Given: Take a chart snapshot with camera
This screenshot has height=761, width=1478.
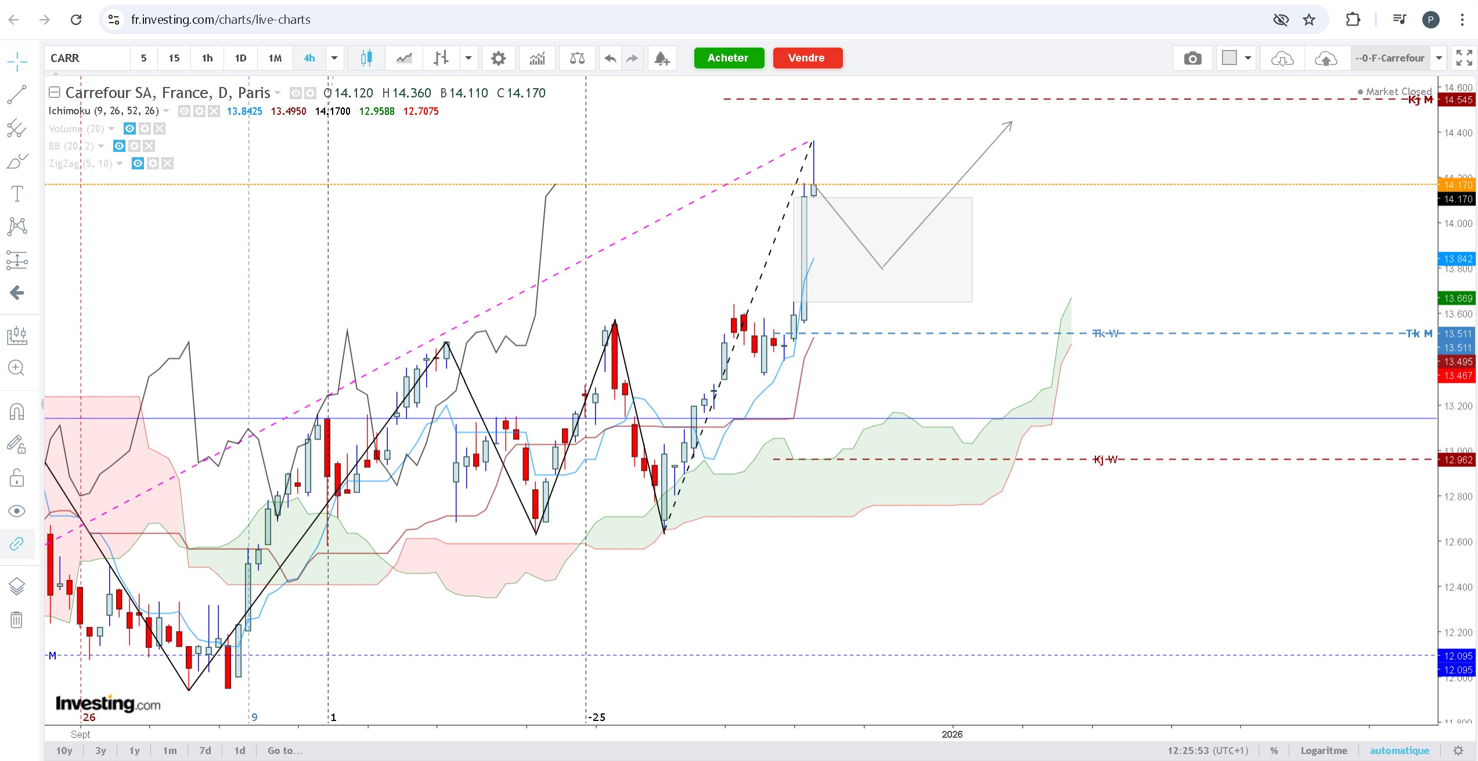Looking at the screenshot, I should (x=1192, y=58).
